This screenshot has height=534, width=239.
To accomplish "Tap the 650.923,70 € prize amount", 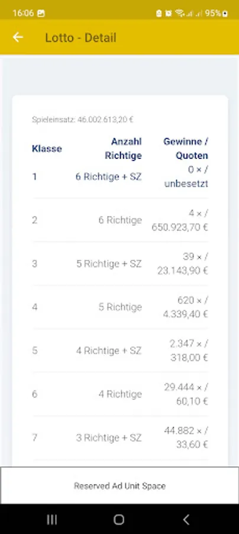I will [180, 227].
